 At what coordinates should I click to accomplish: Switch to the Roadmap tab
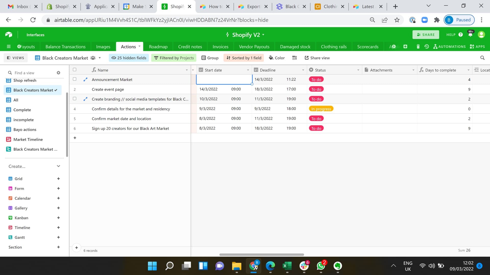coord(158,47)
